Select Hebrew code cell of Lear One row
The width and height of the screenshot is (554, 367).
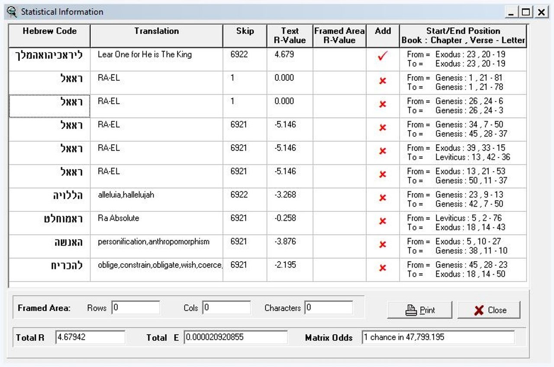[x=49, y=59]
